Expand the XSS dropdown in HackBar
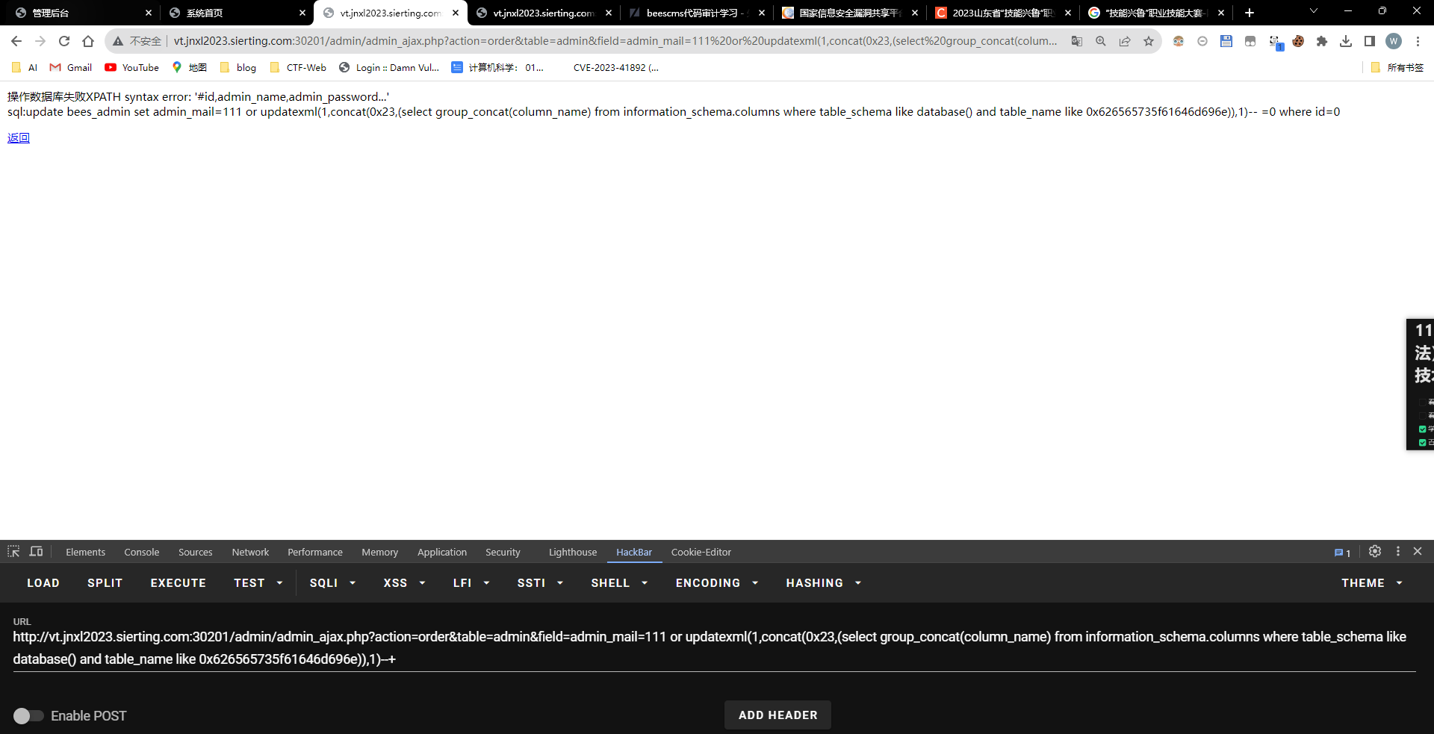Viewport: 1434px width, 734px height. (x=404, y=583)
